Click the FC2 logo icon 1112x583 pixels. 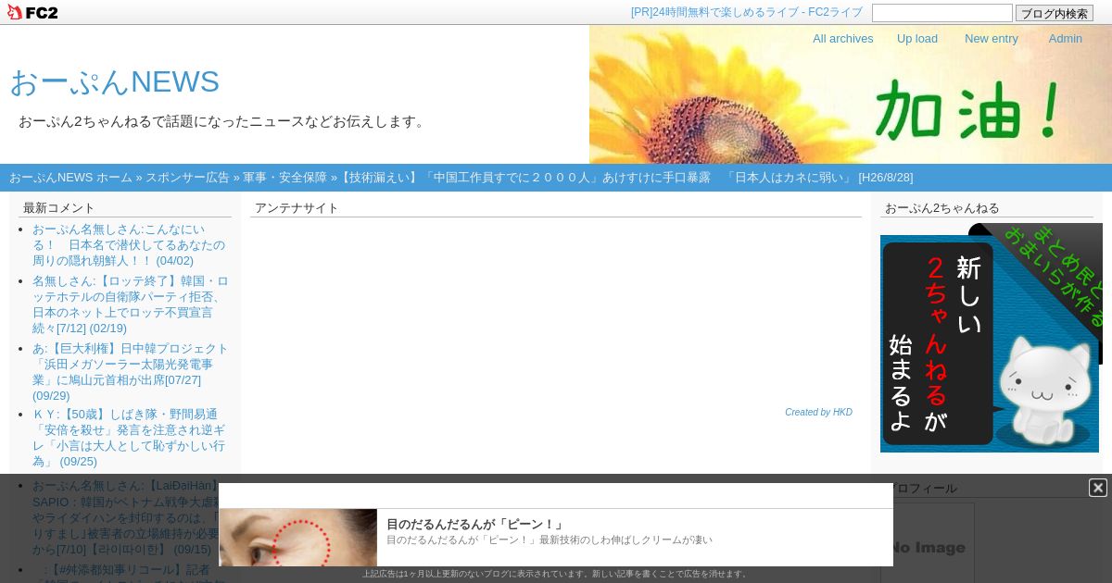click(32, 12)
